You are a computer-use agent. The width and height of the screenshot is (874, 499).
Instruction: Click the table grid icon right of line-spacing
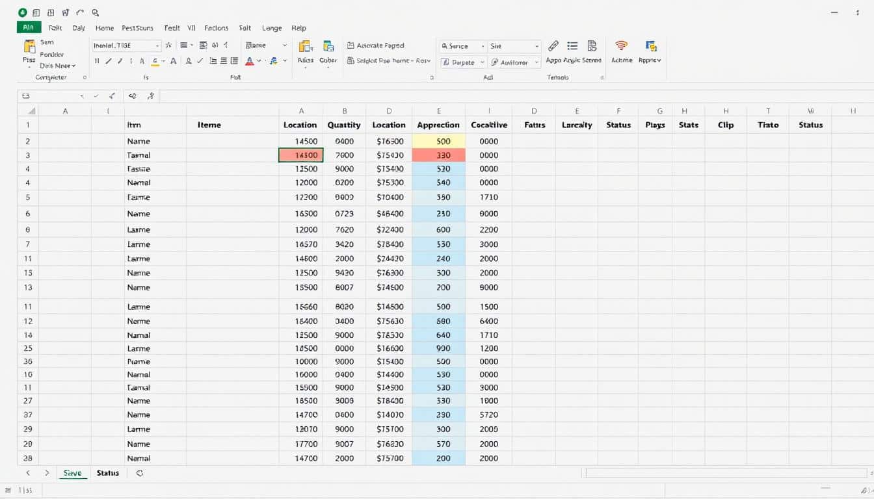pos(204,45)
